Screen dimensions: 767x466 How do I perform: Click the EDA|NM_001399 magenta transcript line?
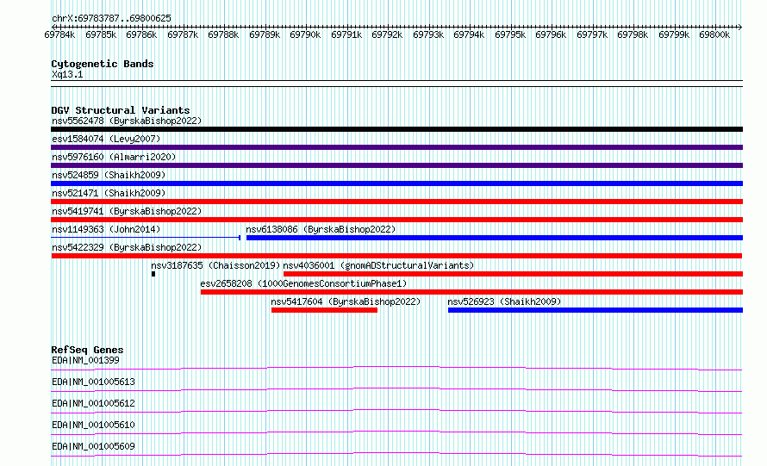396,368
